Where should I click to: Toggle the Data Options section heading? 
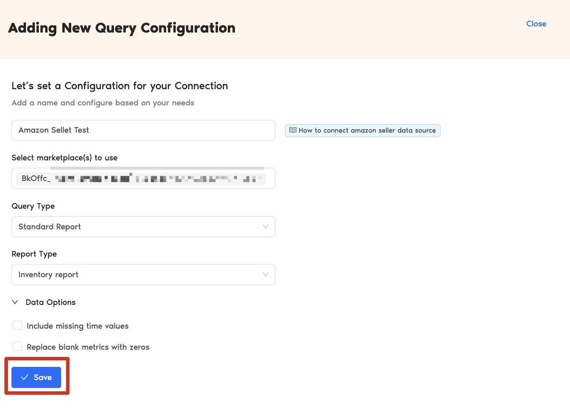click(51, 302)
